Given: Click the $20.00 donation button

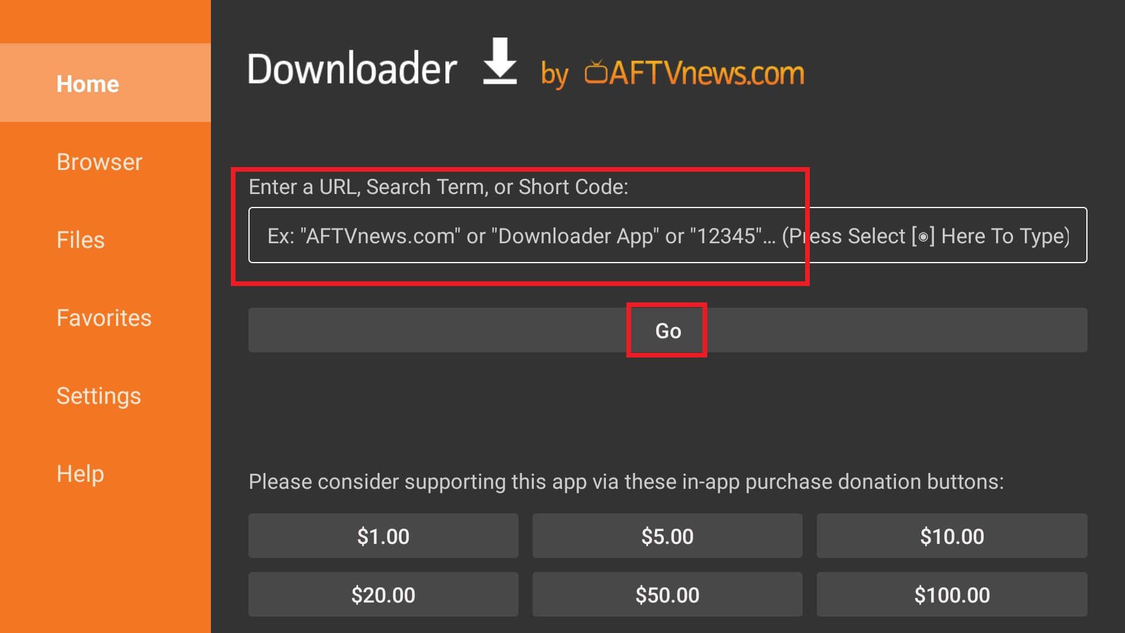Looking at the screenshot, I should (383, 594).
